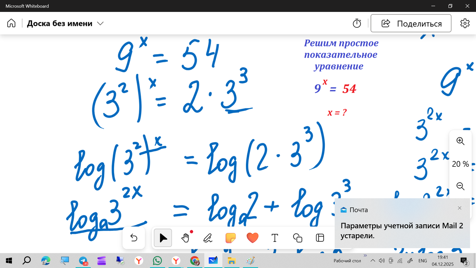Select the 'x = ?' text on board
The width and height of the screenshot is (476, 268).
(337, 112)
